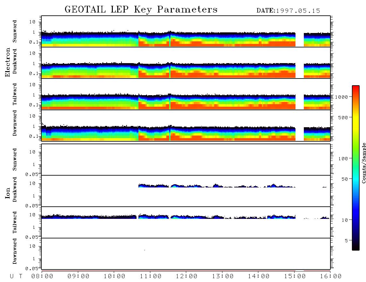Click the '16:00' time axis label
366x282 pixels.
coord(331,277)
